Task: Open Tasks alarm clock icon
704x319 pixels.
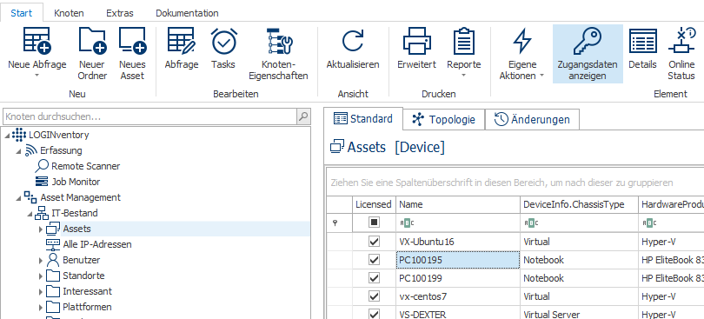Action: [x=223, y=41]
